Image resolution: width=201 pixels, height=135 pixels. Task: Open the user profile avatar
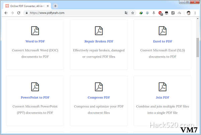click(188, 13)
